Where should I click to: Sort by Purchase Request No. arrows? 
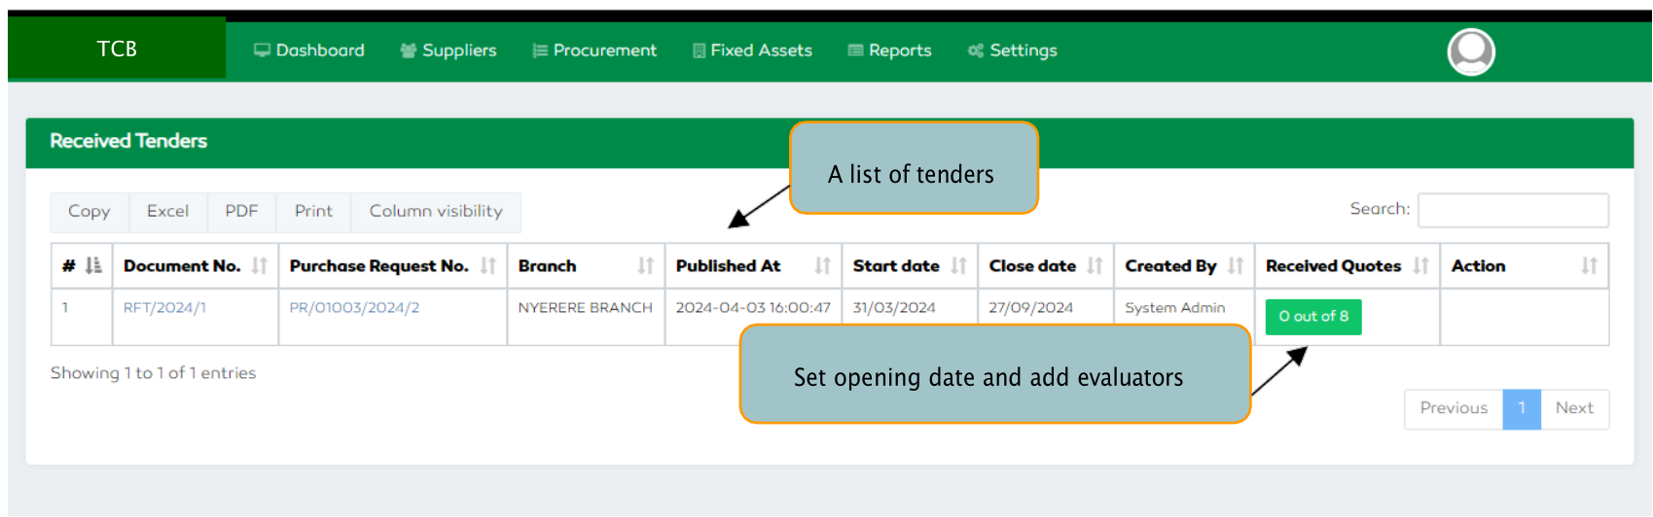pyautogui.click(x=488, y=265)
